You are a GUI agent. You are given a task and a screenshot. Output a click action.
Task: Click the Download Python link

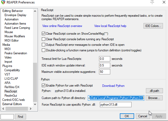pyautogui.click(x=113, y=86)
